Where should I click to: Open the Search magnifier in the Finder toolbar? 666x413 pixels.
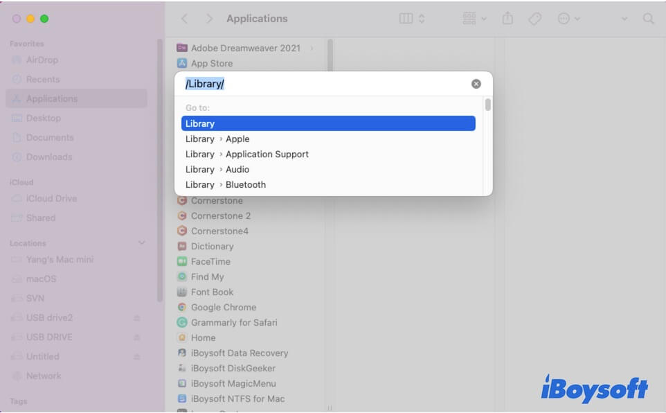tap(649, 19)
